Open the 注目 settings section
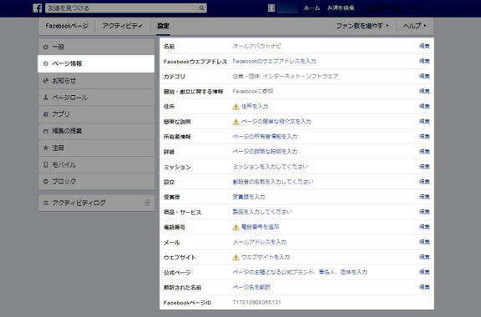This screenshot has width=481, height=317. click(x=96, y=148)
